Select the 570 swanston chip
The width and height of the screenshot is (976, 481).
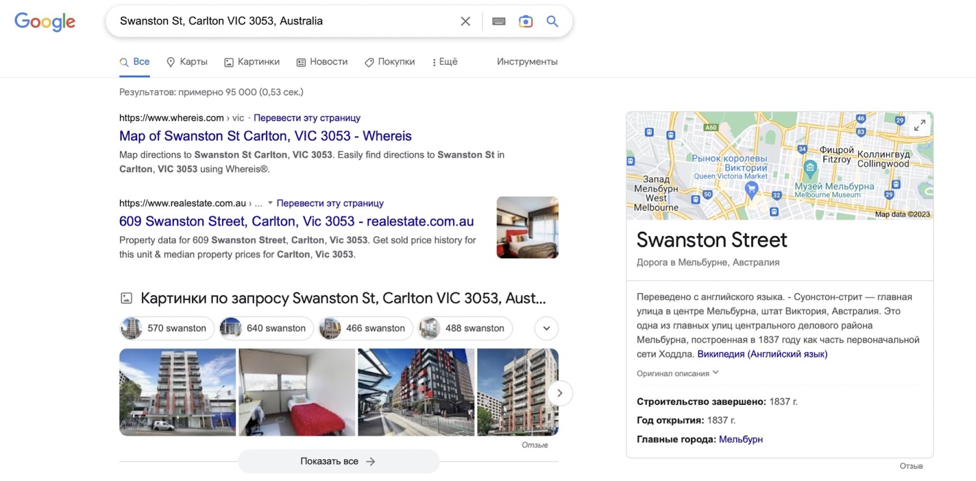(167, 328)
